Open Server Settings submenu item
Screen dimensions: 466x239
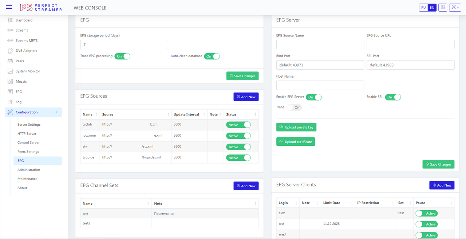[x=29, y=125]
